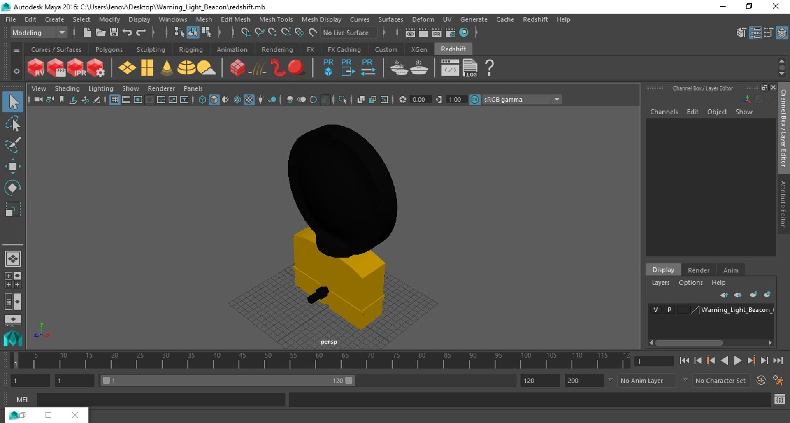Toggle layer visibility V for Warning_Light_Beacon

[655, 310]
